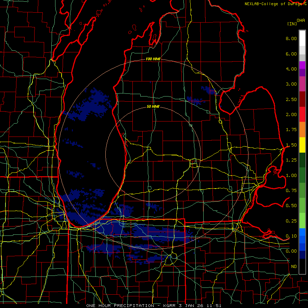This screenshot has height=308, width=308.
Task: Click the 0.10 legend value
Action: click(291, 236)
